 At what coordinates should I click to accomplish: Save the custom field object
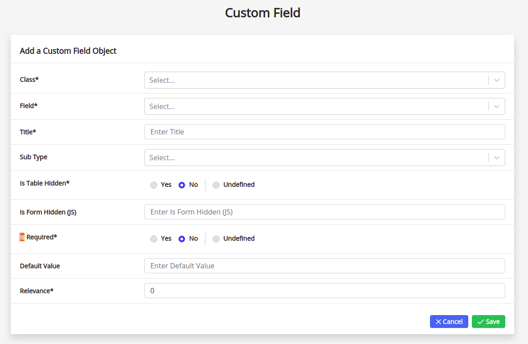[488, 321]
